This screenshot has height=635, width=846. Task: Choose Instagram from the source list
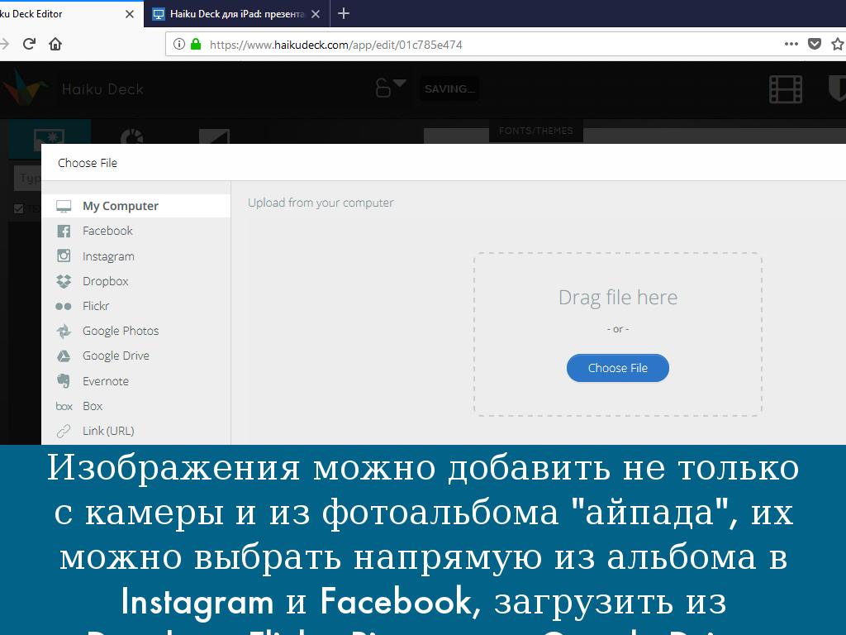click(x=108, y=256)
